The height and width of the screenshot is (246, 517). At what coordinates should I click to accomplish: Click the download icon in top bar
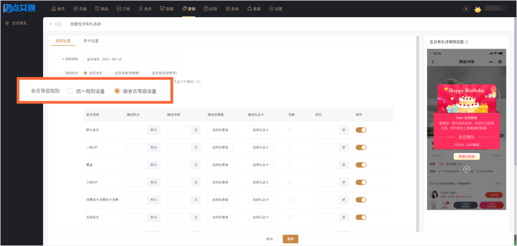click(466, 9)
